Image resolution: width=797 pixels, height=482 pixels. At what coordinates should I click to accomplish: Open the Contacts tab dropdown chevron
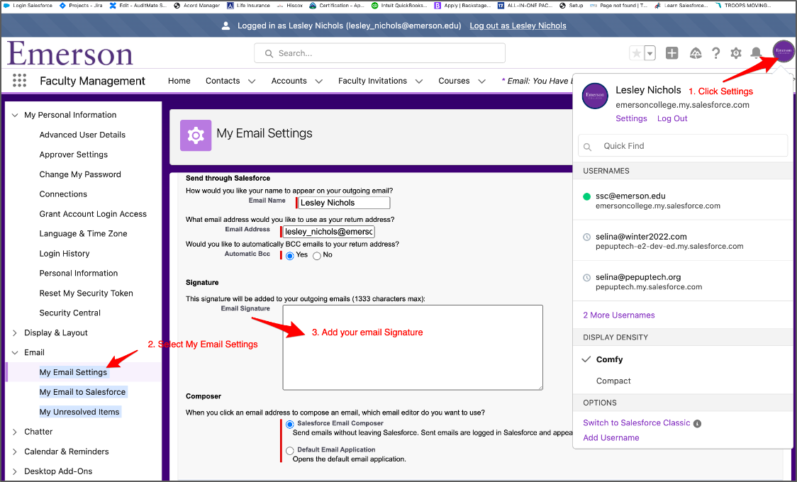[x=252, y=82]
